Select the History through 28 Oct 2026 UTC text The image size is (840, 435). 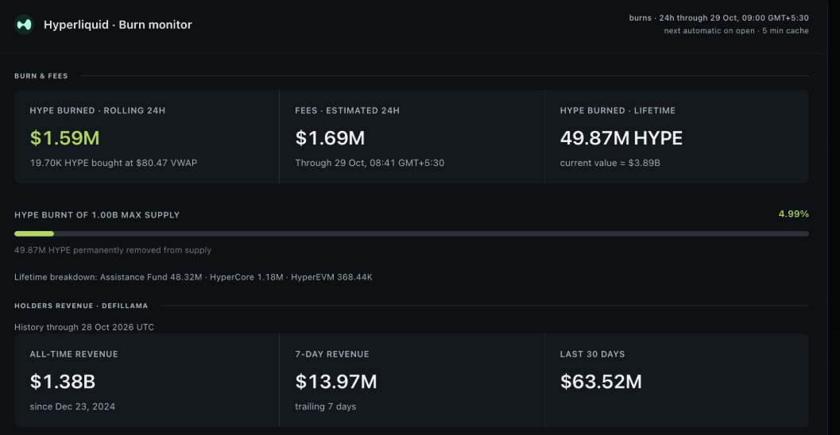coord(84,327)
